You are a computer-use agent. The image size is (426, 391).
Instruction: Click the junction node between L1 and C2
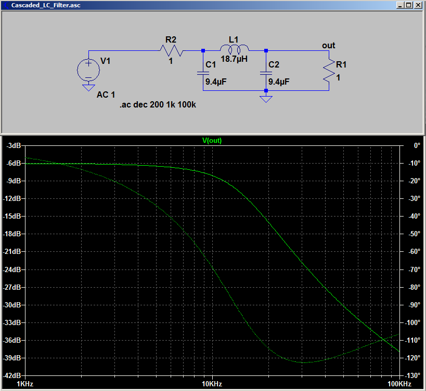coord(266,51)
